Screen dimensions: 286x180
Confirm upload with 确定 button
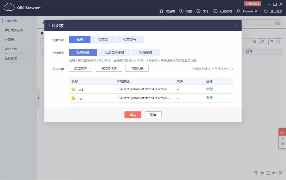[x=133, y=115]
